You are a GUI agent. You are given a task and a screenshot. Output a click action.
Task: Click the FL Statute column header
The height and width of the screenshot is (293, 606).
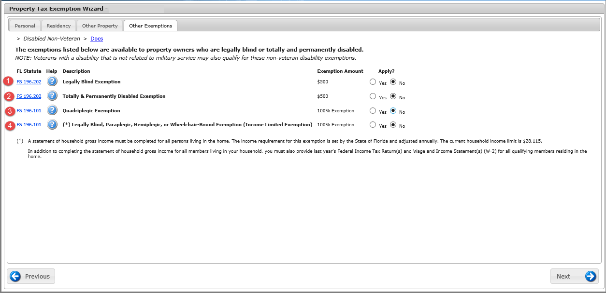pos(29,71)
